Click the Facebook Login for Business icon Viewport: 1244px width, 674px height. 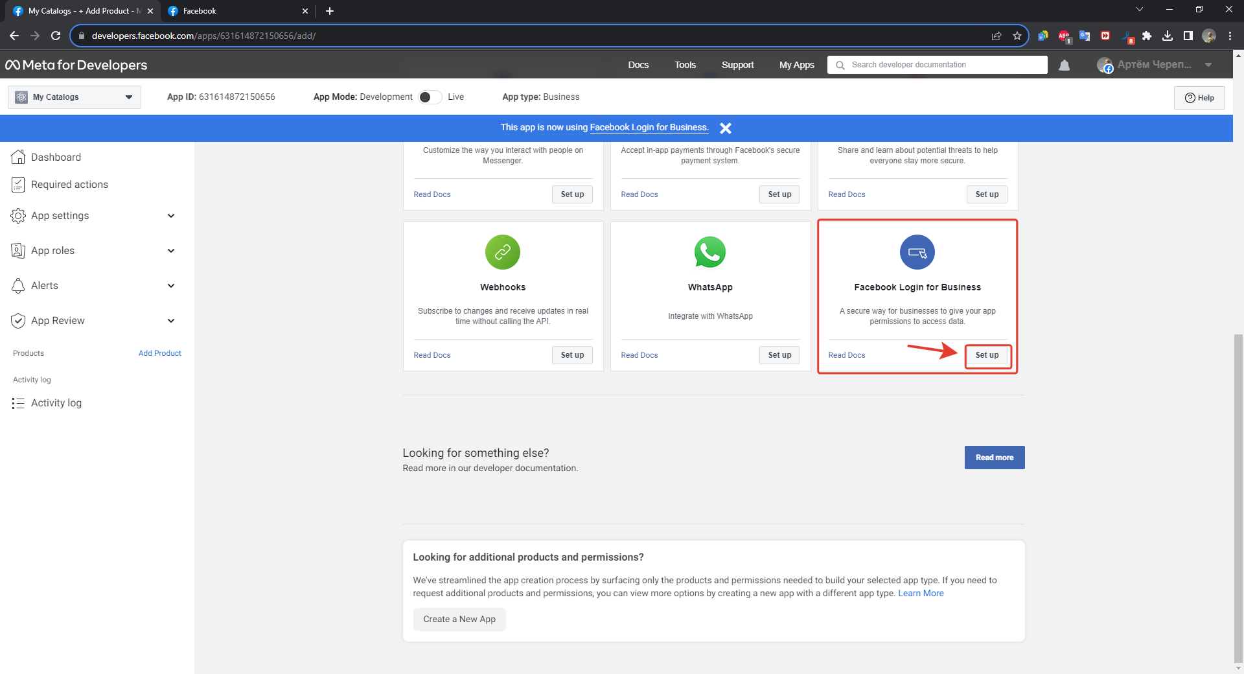tap(917, 252)
